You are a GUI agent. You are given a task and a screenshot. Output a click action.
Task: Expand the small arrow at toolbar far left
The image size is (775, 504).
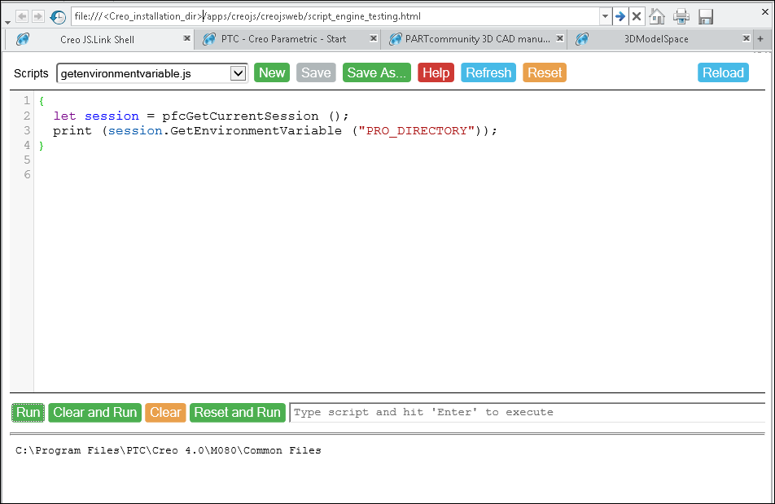tap(8, 23)
